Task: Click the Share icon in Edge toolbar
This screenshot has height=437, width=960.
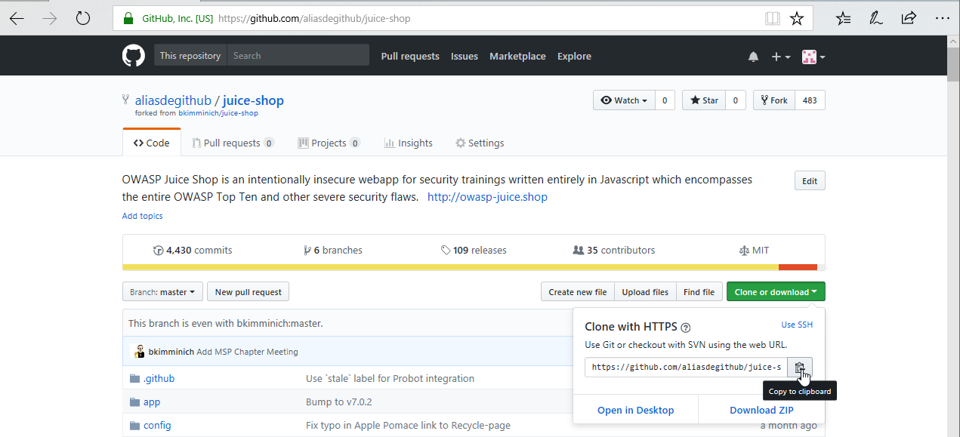Action: coord(909,18)
